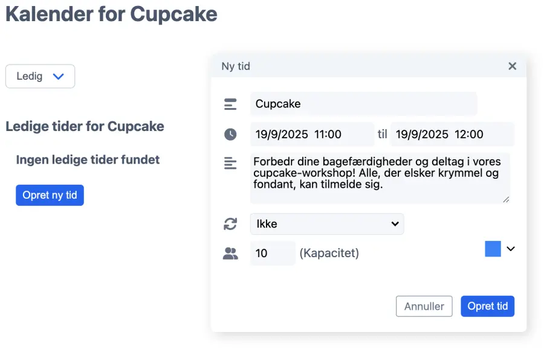Expand the color picker chevron

point(511,249)
